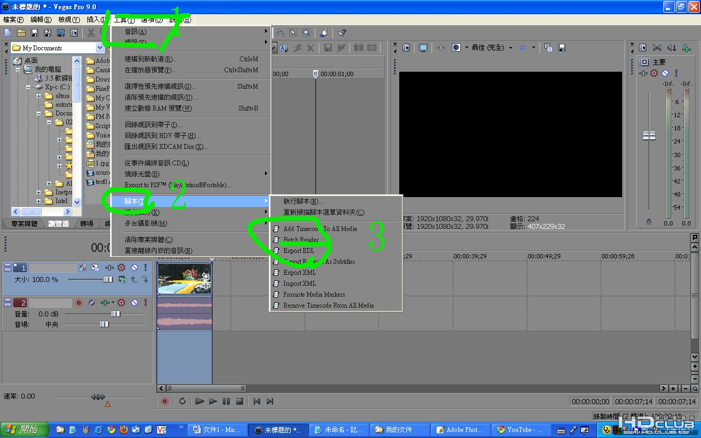Collapse the 我的電腦 tree node
This screenshot has width=701, height=438.
[x=18, y=70]
